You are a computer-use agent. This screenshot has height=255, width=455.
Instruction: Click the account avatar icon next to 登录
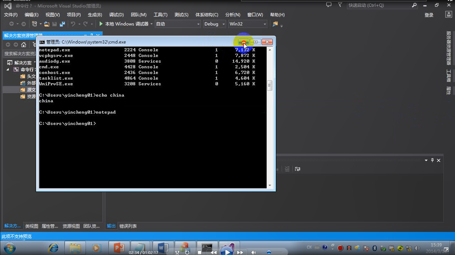point(449,14)
